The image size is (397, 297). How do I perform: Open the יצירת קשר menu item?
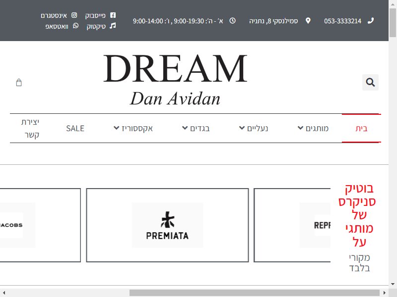point(30,128)
